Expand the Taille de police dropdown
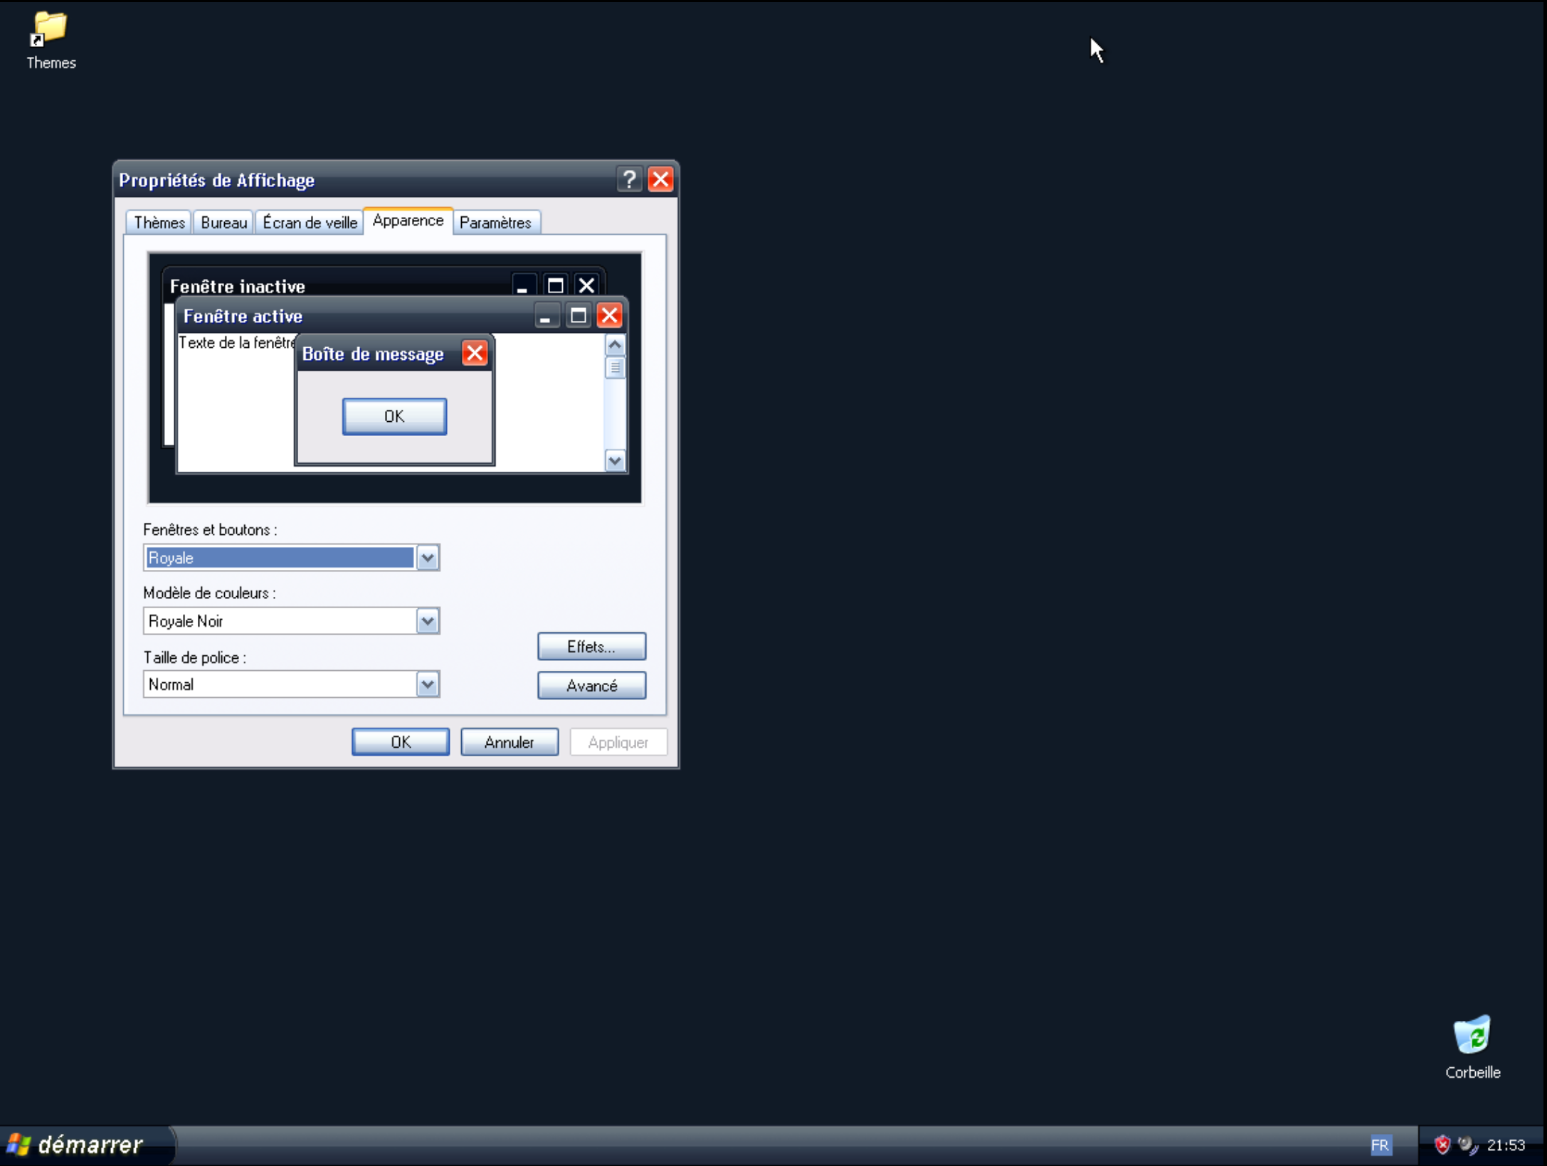This screenshot has width=1547, height=1166. (x=428, y=685)
